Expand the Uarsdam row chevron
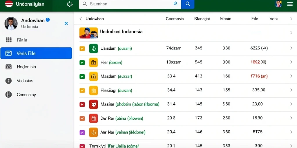 tap(291, 48)
